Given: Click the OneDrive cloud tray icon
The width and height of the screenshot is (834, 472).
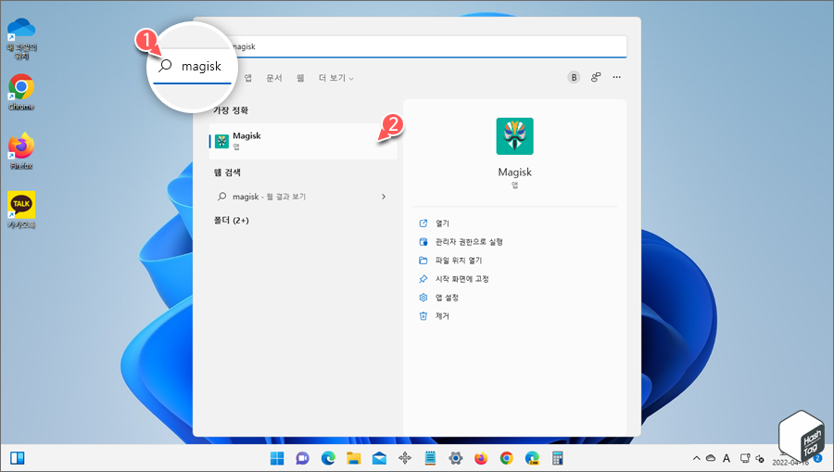Looking at the screenshot, I should coord(711,458).
